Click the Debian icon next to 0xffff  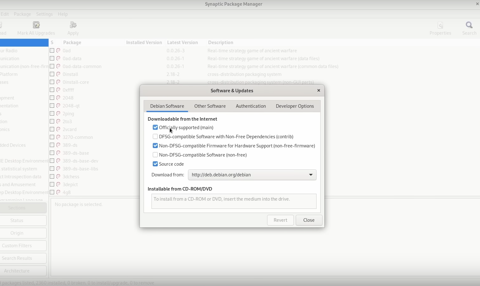pos(58,90)
